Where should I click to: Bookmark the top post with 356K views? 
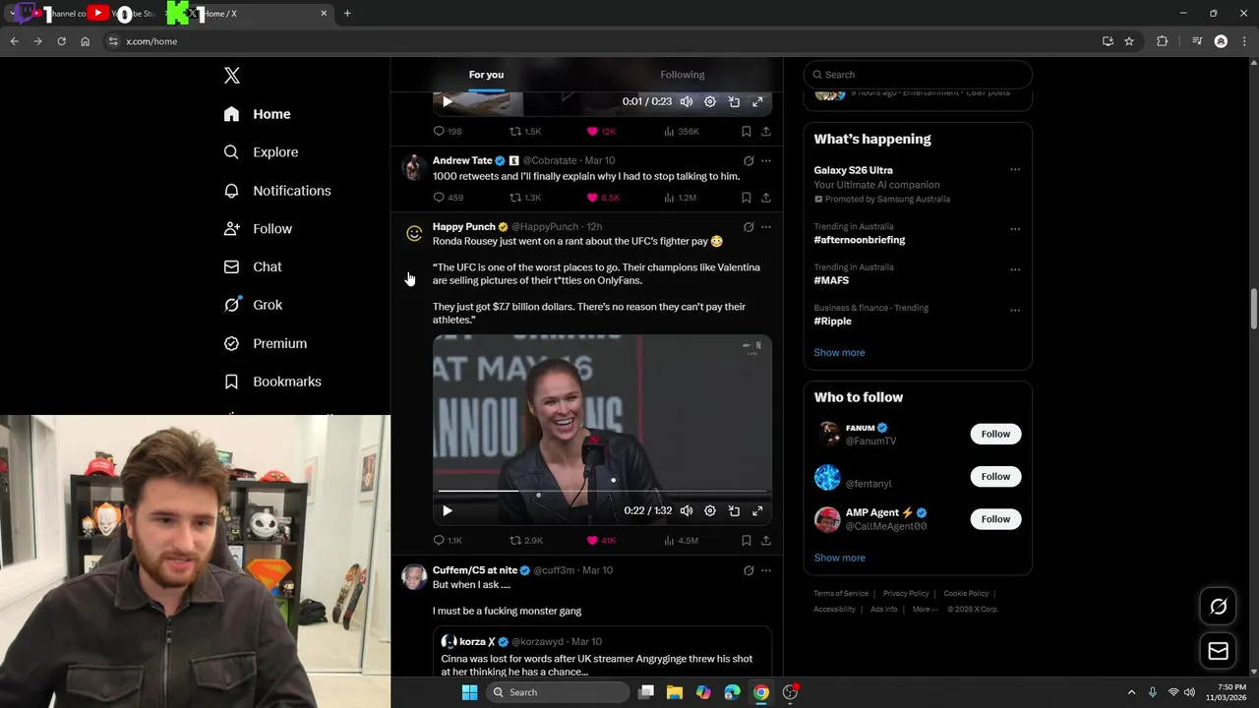747,131
